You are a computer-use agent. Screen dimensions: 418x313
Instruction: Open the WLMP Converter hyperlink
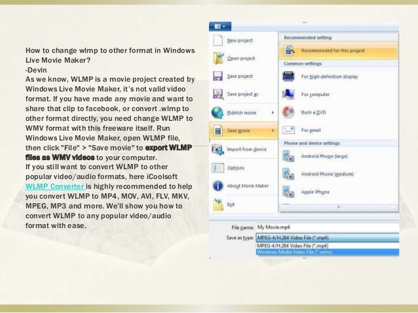click(x=55, y=186)
